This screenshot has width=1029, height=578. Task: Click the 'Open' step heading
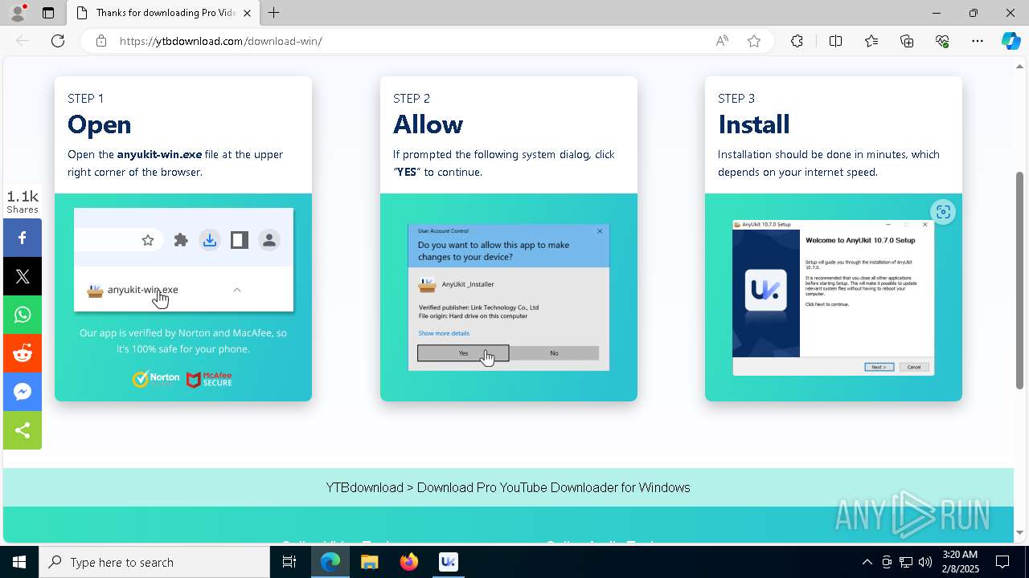click(x=99, y=124)
